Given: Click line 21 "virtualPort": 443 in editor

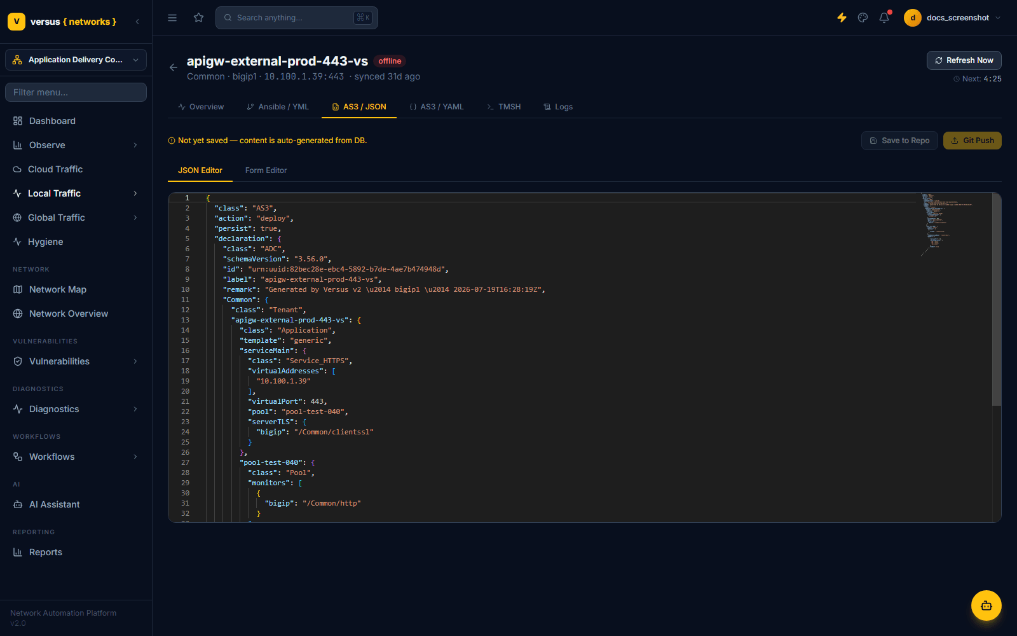Looking at the screenshot, I should tap(288, 401).
